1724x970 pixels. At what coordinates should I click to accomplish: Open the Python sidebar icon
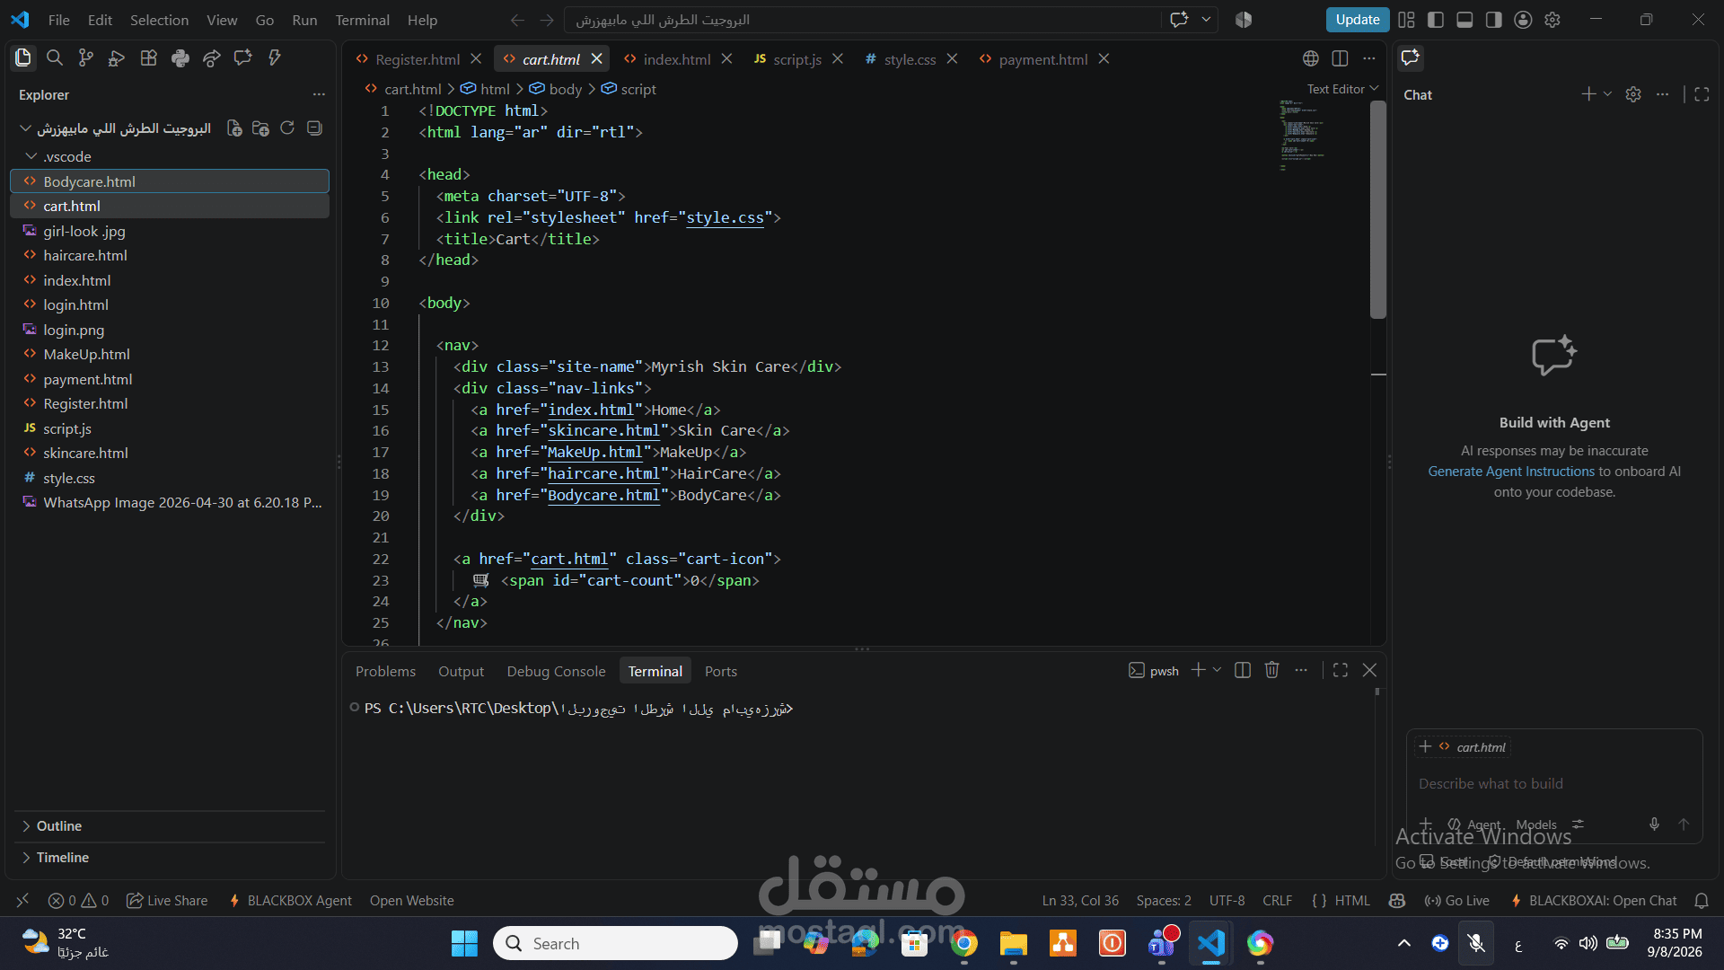180,58
